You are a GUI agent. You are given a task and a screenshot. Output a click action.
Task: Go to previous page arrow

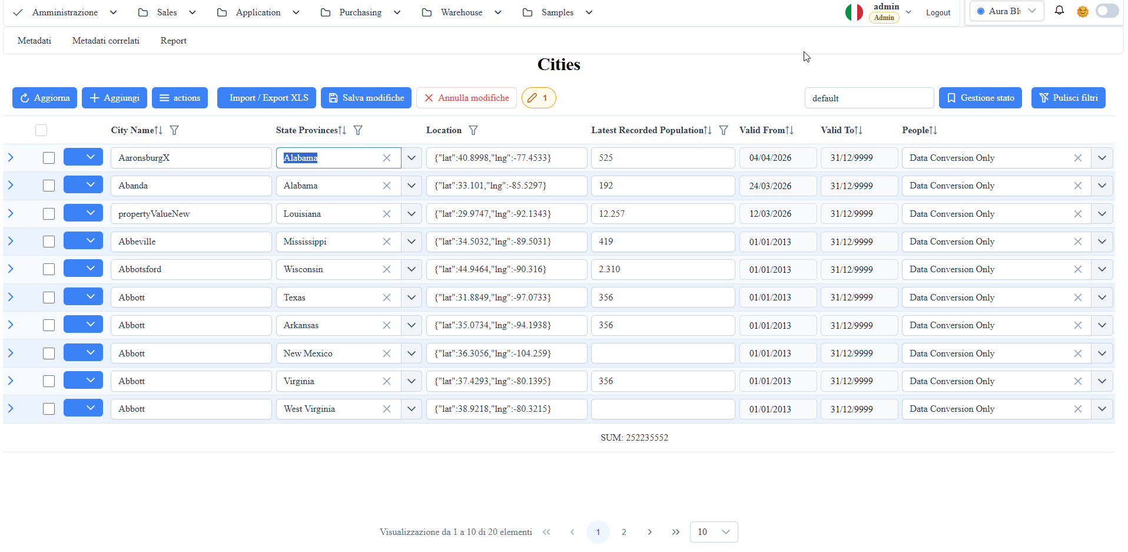572,532
